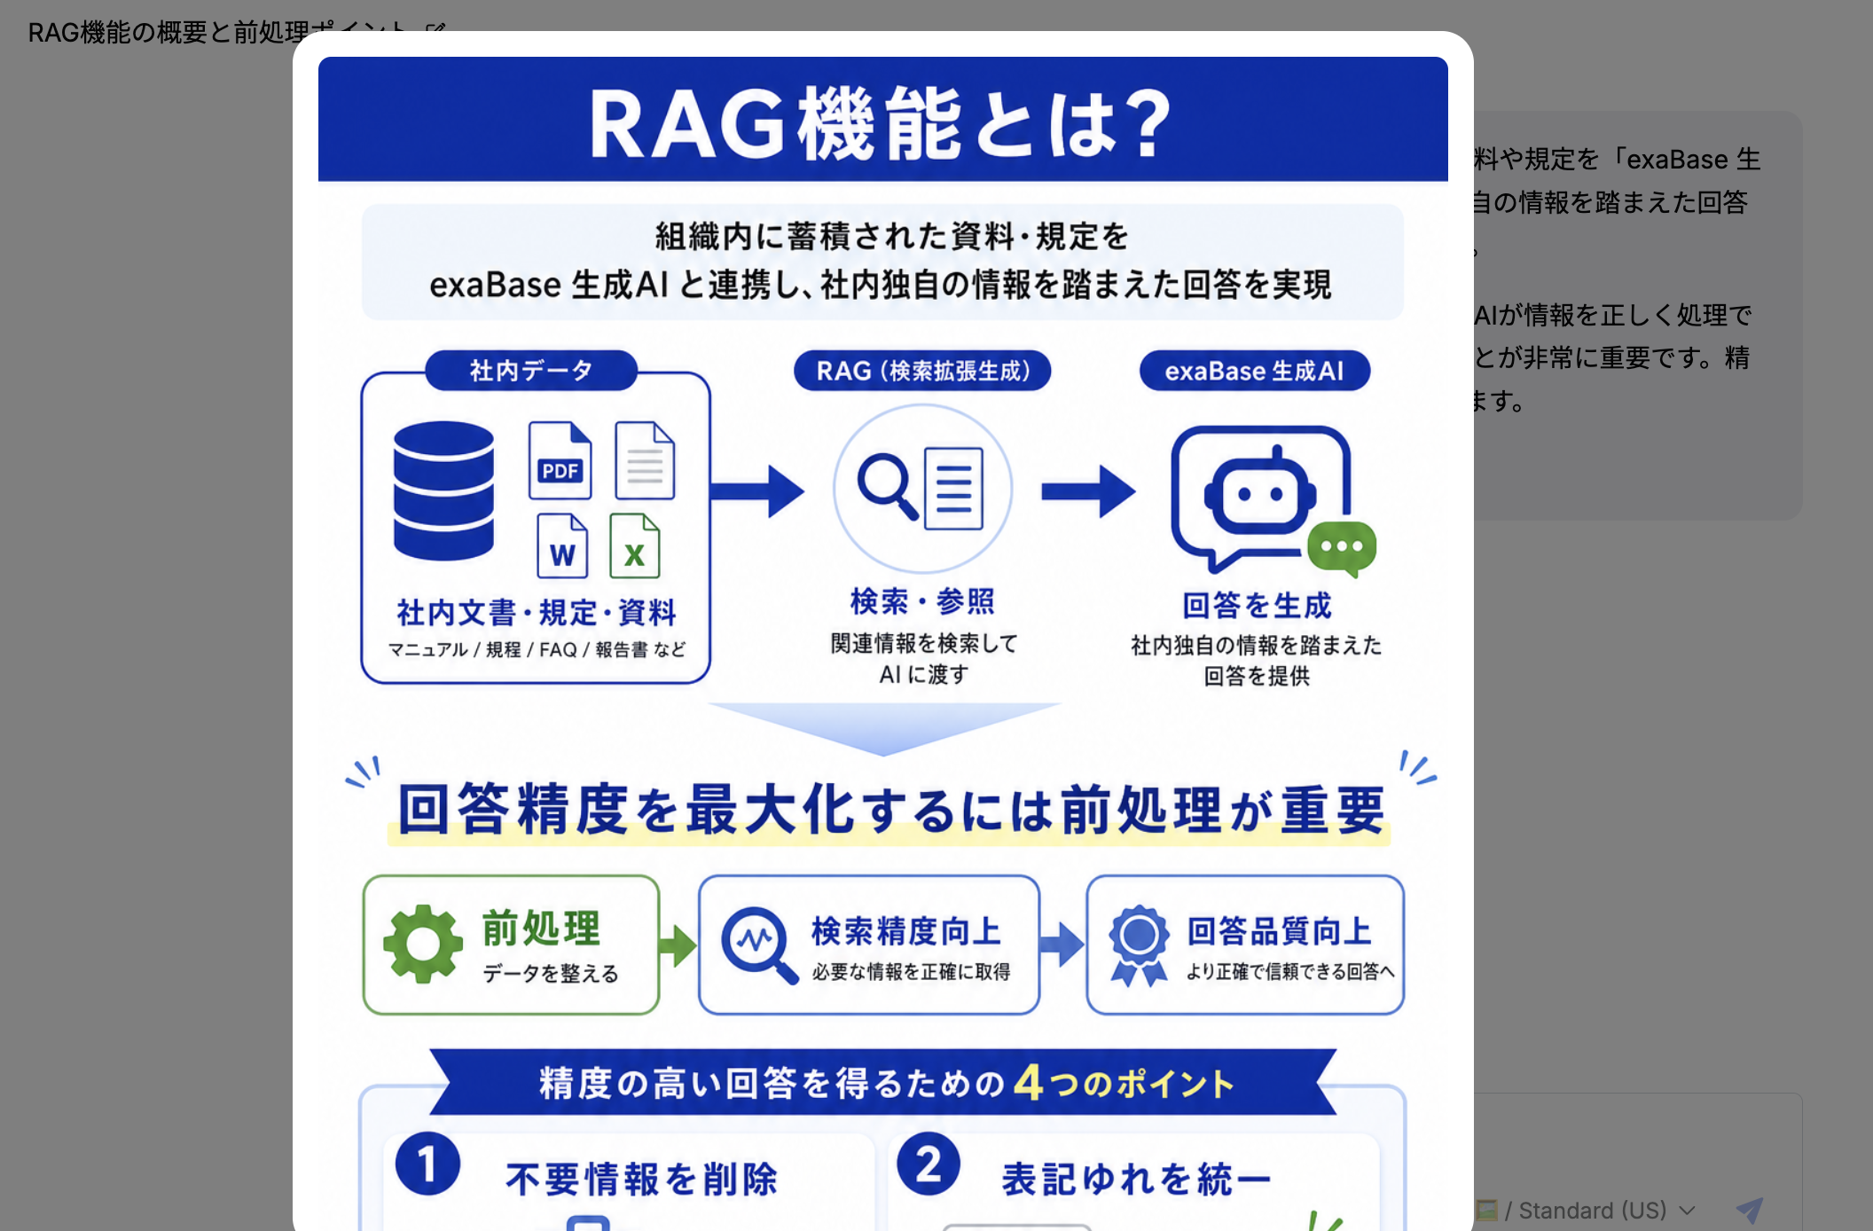Click the RAG（検索拡張生成） pill label
The width and height of the screenshot is (1873, 1231).
[922, 371]
